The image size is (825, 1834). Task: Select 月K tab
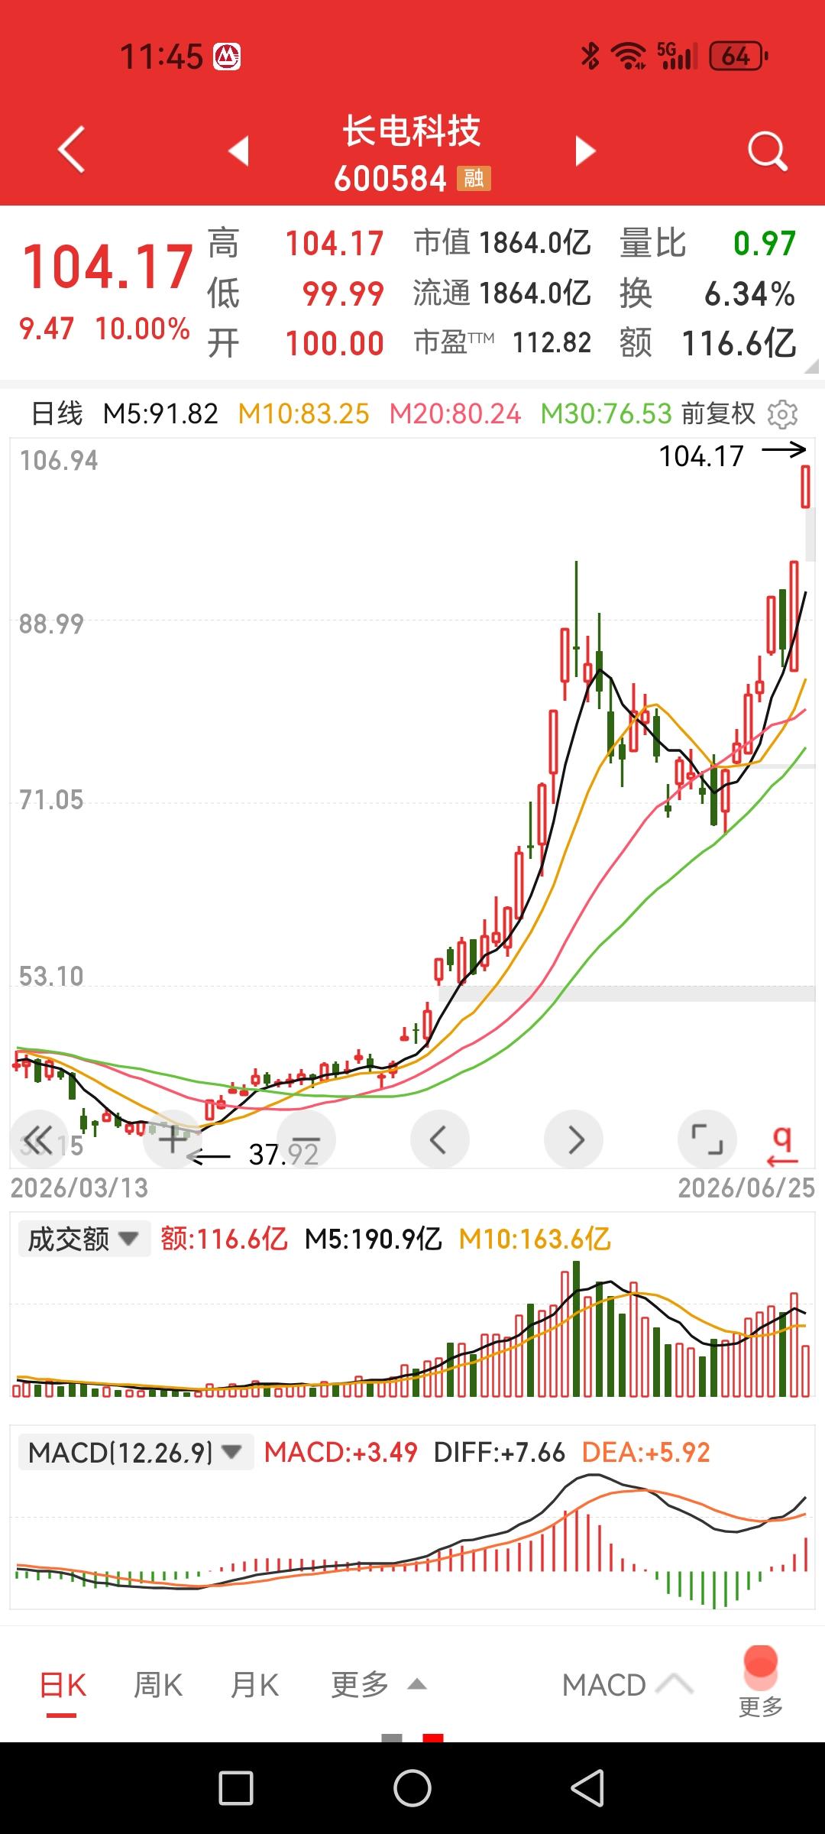[254, 1685]
